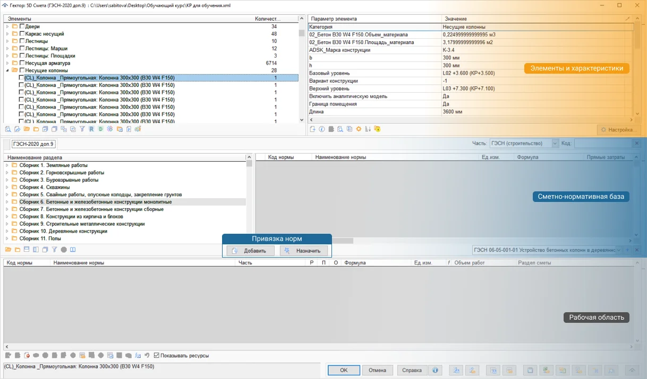Click the info icon in parameters toolbar
The width and height of the screenshot is (647, 379).
(322, 129)
